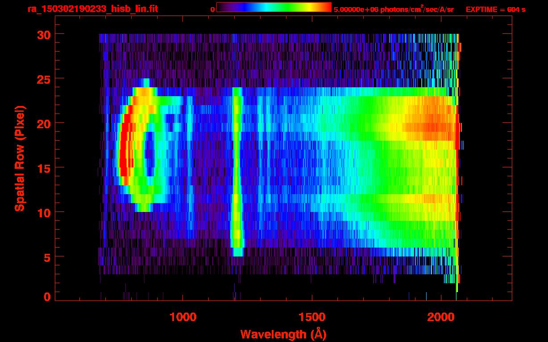Click the y-axis tick label 10

43,212
